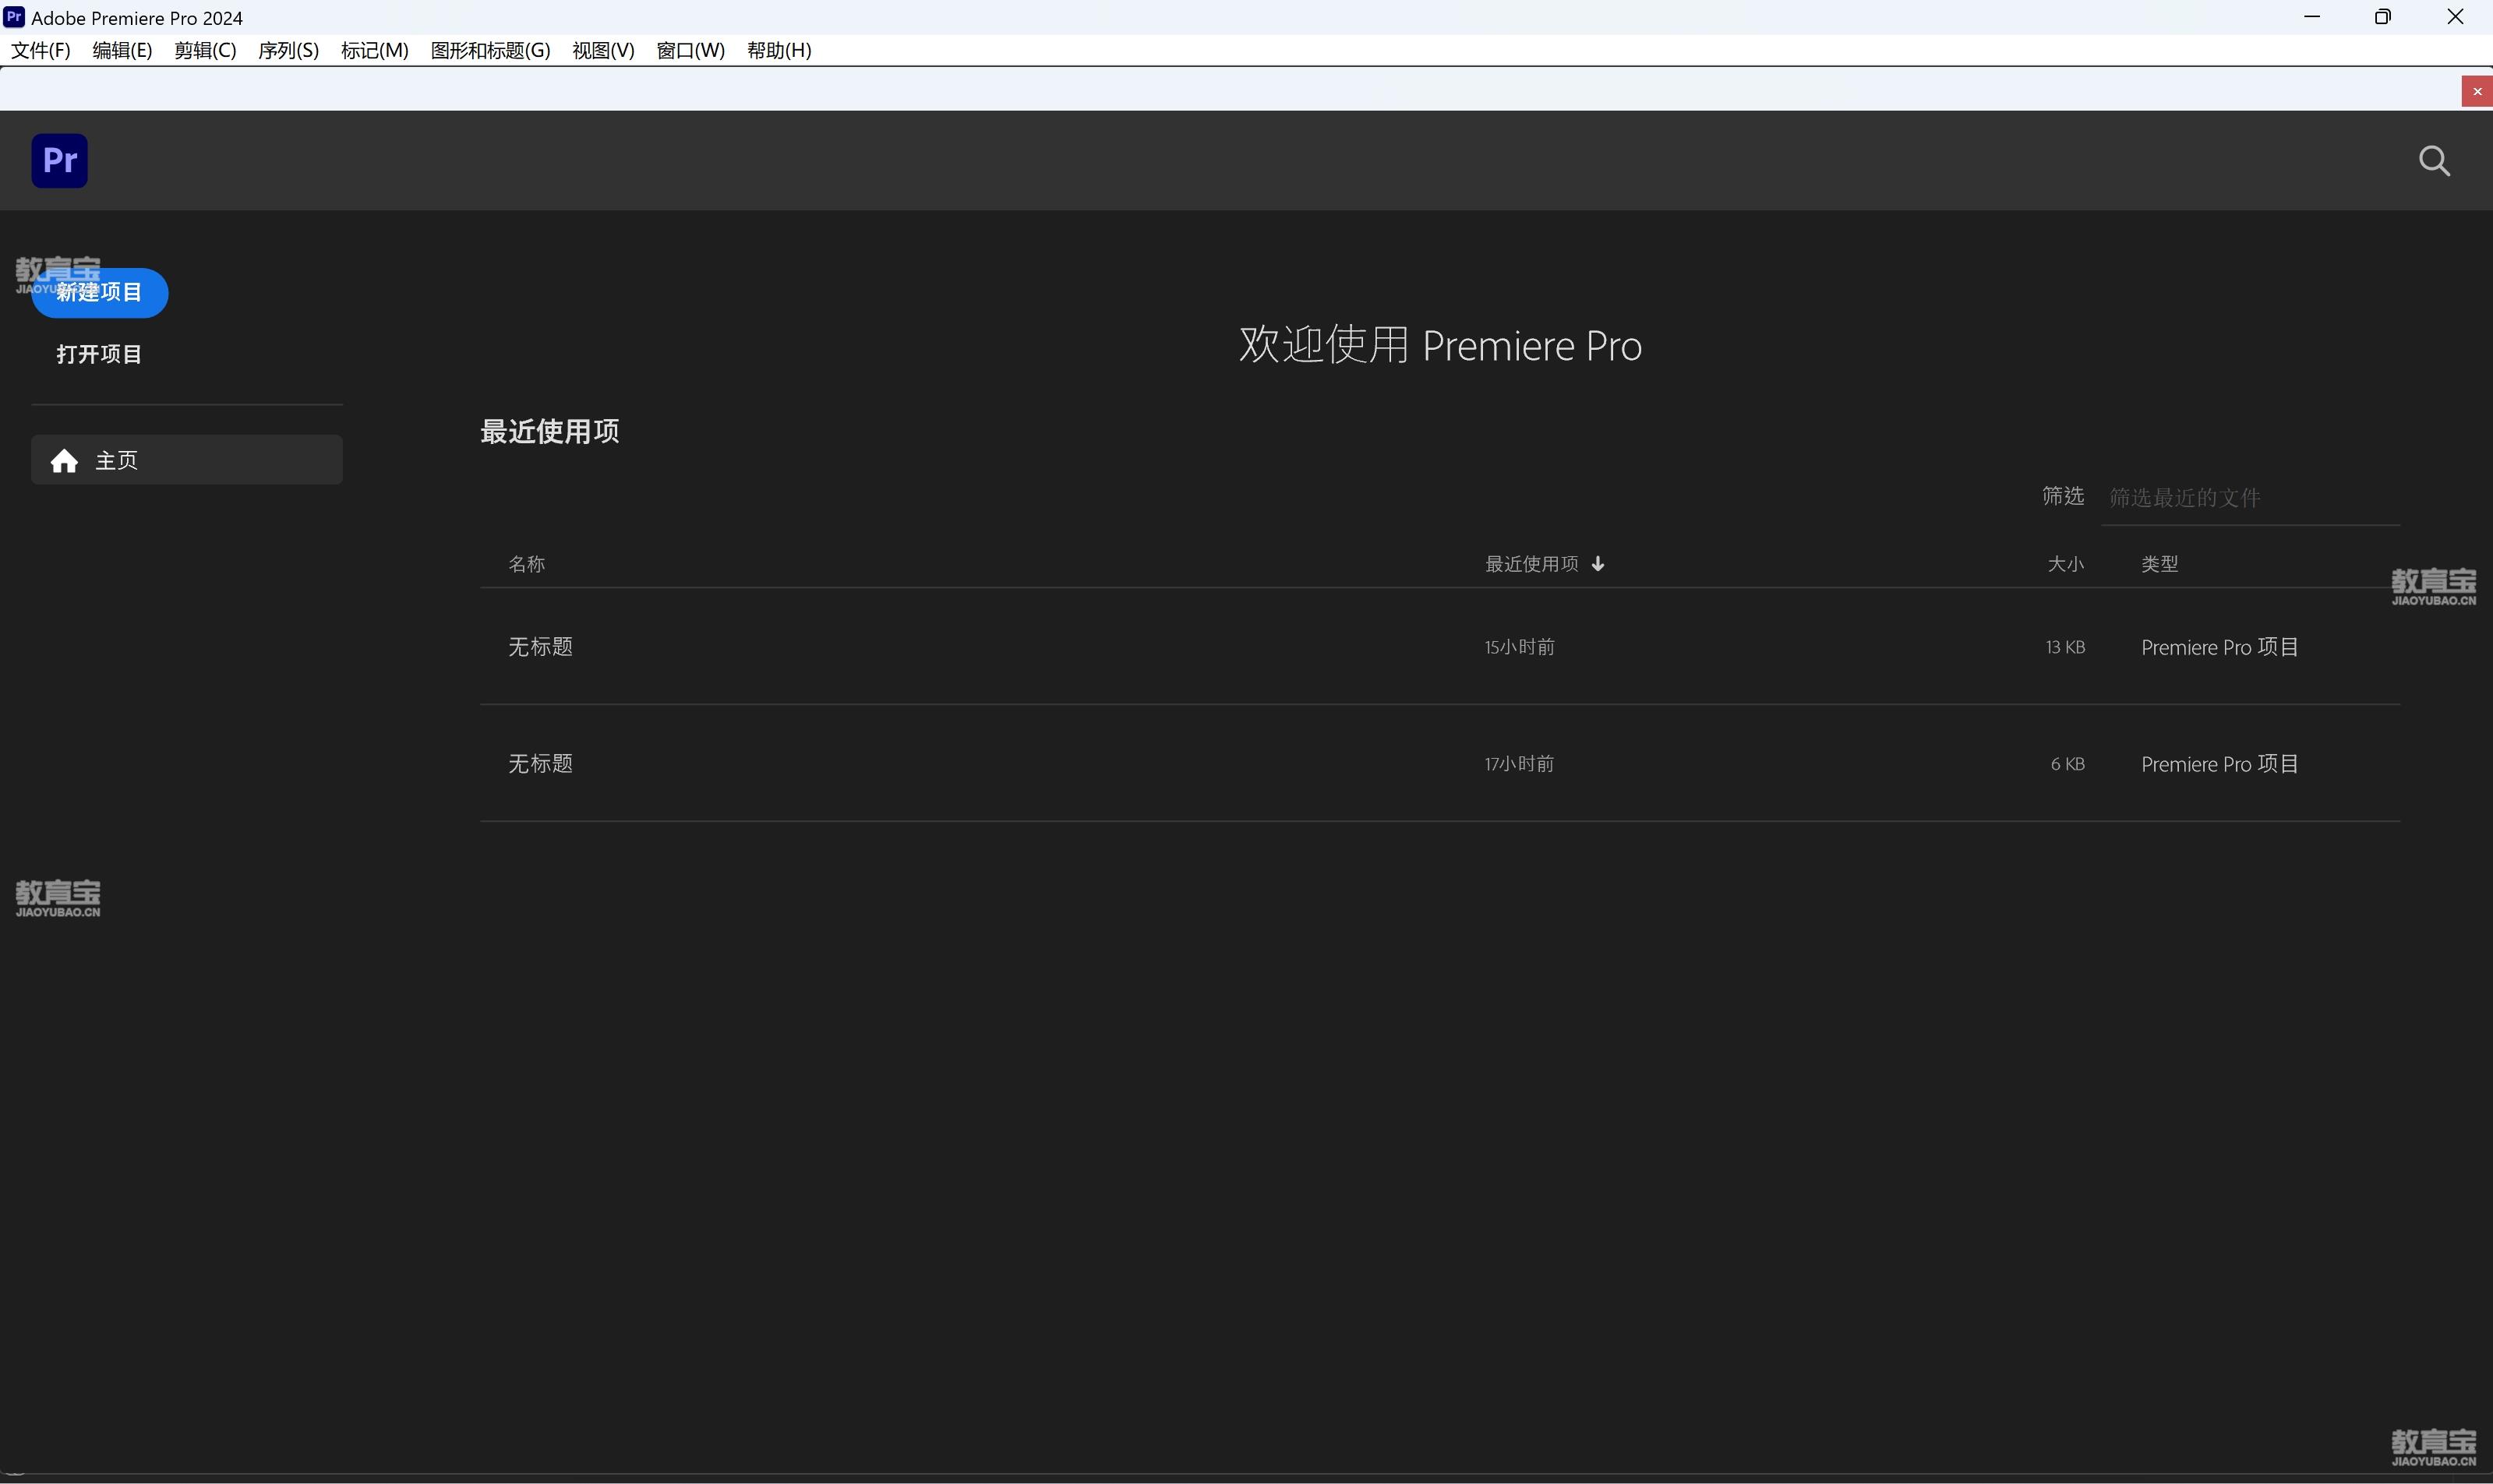Restore down the Premiere Pro window
The width and height of the screenshot is (2493, 1484).
(x=2383, y=17)
